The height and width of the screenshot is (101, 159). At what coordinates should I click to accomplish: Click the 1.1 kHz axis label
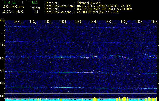click(2, 33)
